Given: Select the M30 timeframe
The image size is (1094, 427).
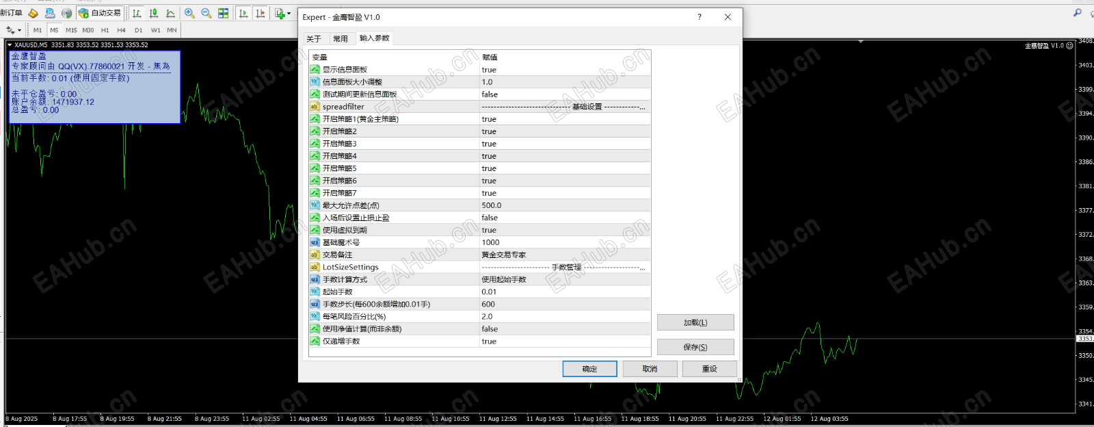Looking at the screenshot, I should [88, 30].
